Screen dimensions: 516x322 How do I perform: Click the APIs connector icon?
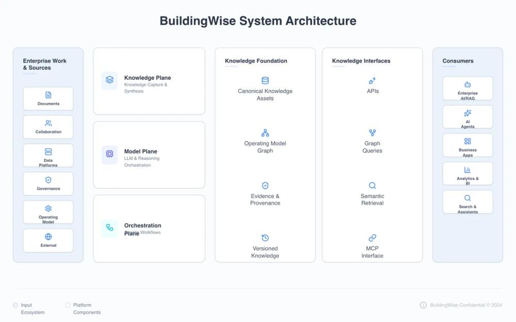(x=372, y=80)
